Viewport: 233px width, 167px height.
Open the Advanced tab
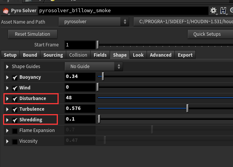(x=161, y=55)
